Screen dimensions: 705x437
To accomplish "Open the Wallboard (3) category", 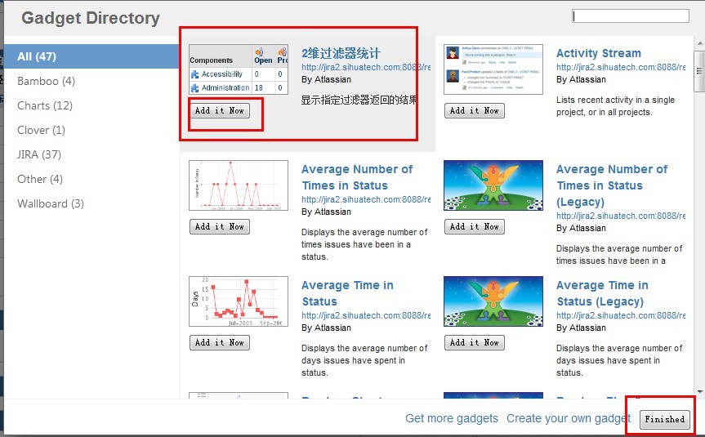I will tap(51, 203).
